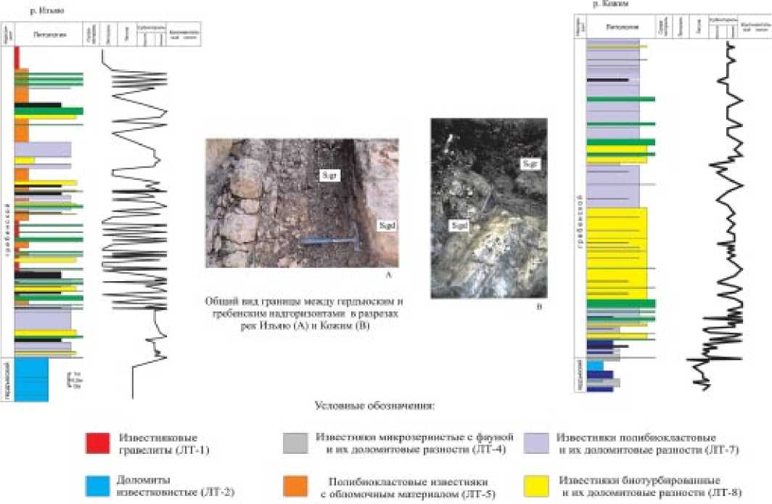Select legend text 'Доломиты известковистые (ЛТ-2)'
The height and width of the screenshot is (504, 772).
click(176, 486)
